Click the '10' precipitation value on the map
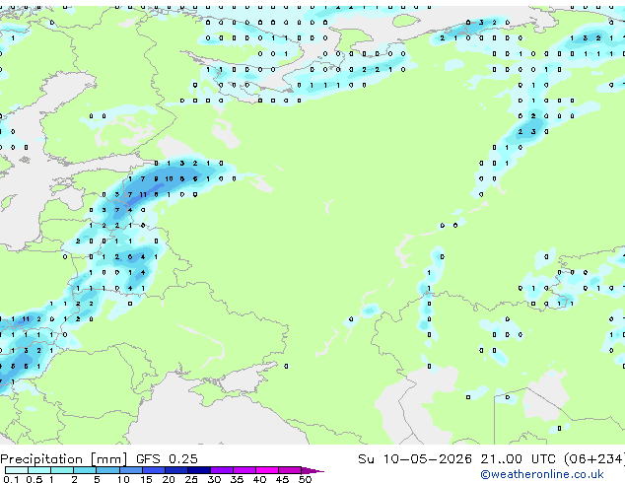This screenshot has width=625, height=483. pos(169,179)
